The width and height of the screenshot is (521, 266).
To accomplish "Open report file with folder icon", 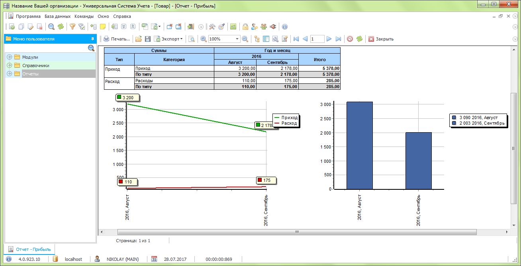I will point(139,39).
